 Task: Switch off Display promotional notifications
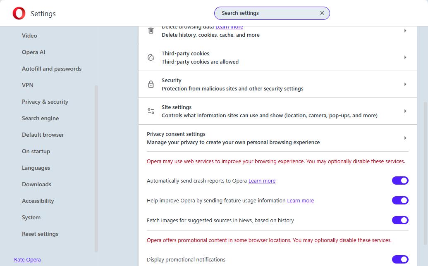(x=400, y=259)
